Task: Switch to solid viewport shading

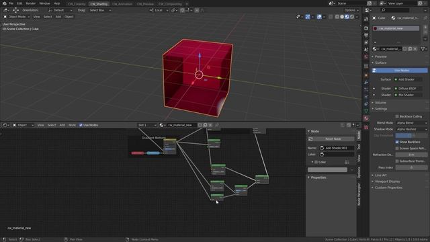Action: [x=342, y=17]
